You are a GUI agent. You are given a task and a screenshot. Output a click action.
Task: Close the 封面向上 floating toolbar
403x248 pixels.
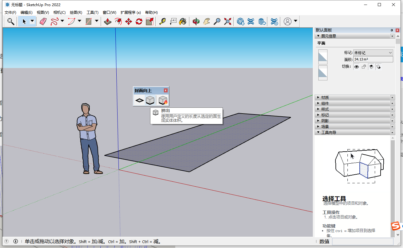click(x=166, y=90)
